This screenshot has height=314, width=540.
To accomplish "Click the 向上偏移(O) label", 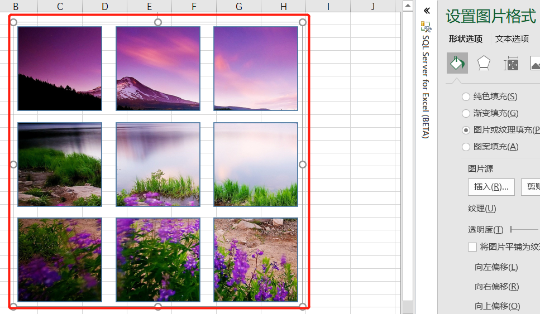I will click(498, 306).
